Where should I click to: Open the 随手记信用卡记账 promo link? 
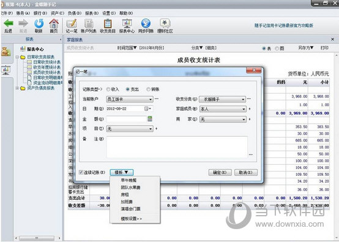point(284,25)
